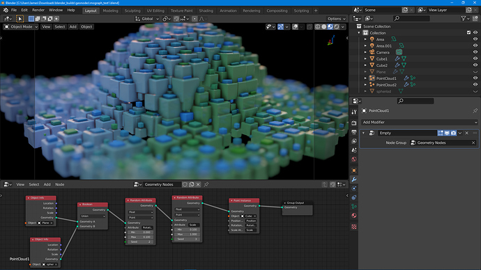Hide Cube2 in the viewport
Image resolution: width=481 pixels, height=270 pixels.
click(475, 65)
